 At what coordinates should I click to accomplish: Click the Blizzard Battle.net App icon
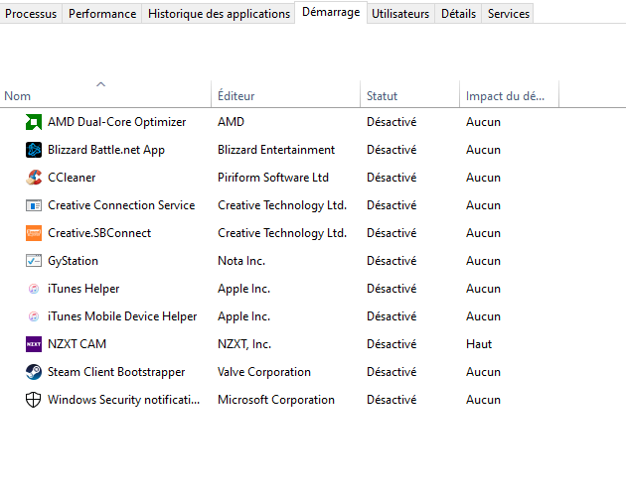pyautogui.click(x=34, y=150)
